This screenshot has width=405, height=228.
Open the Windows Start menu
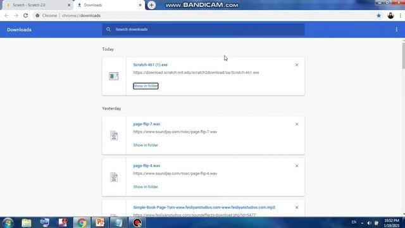coord(8,222)
